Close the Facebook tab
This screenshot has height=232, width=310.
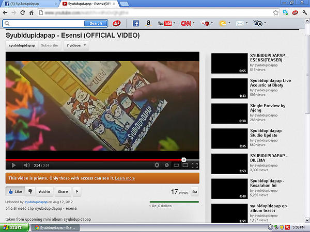(56, 4)
